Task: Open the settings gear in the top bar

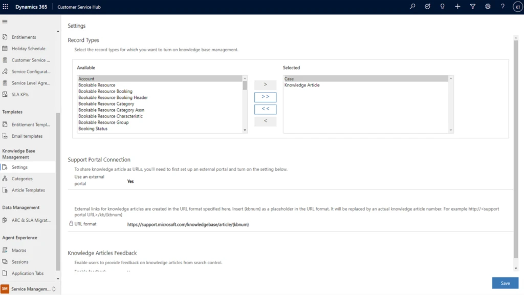Action: coord(487,7)
